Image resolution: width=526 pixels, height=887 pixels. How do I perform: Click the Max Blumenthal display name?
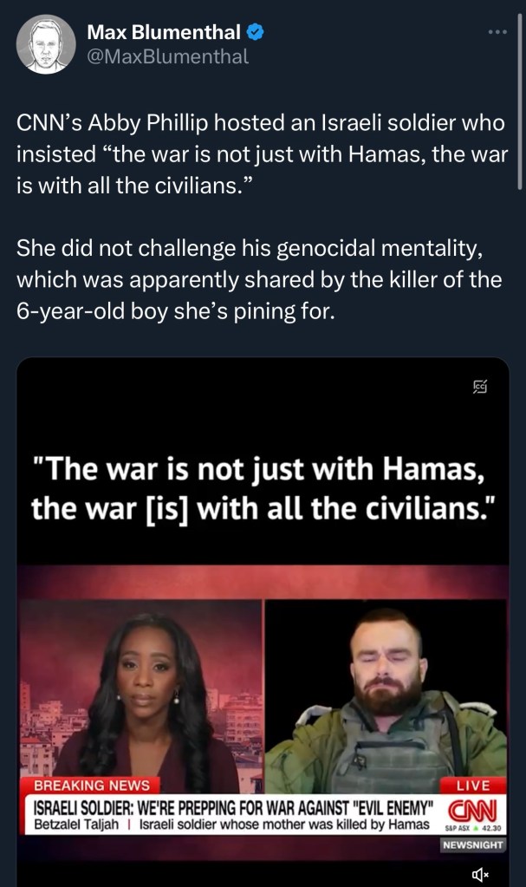click(164, 32)
